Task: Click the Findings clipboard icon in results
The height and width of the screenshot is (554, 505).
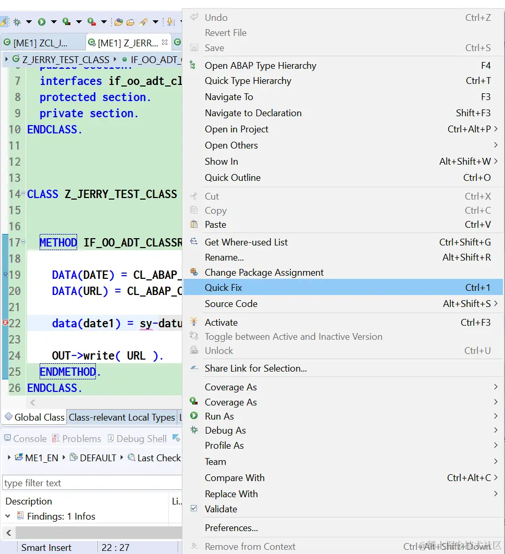Action: (x=20, y=516)
